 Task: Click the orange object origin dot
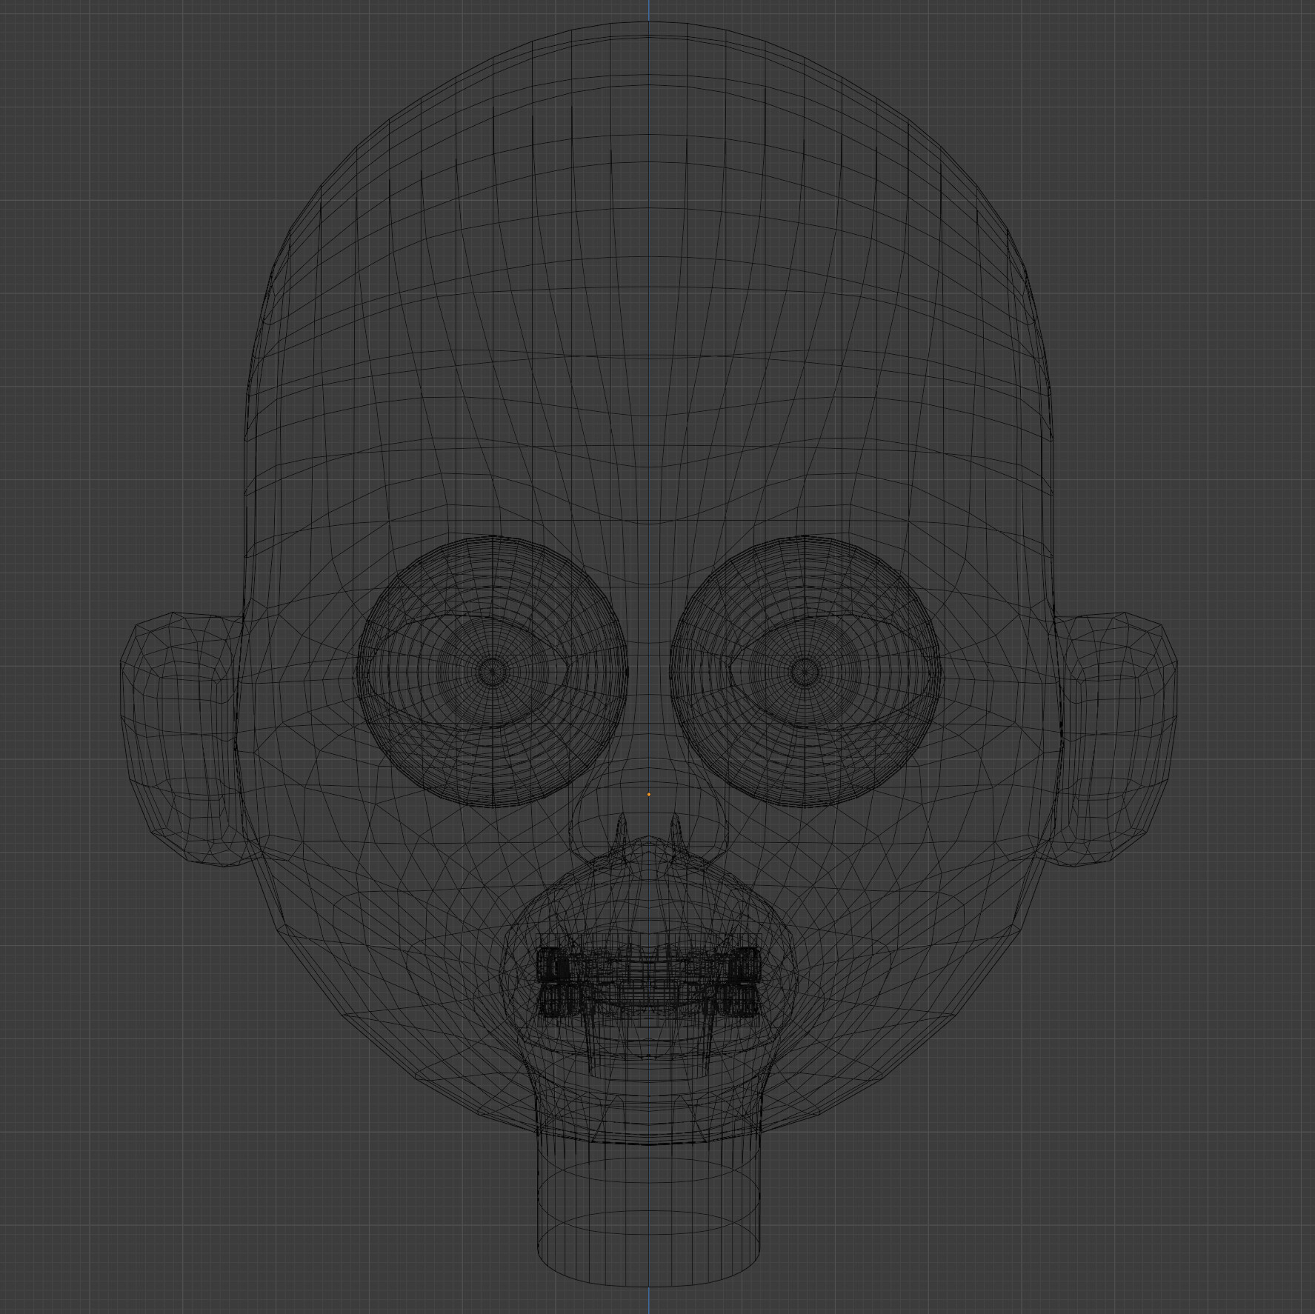coord(649,795)
